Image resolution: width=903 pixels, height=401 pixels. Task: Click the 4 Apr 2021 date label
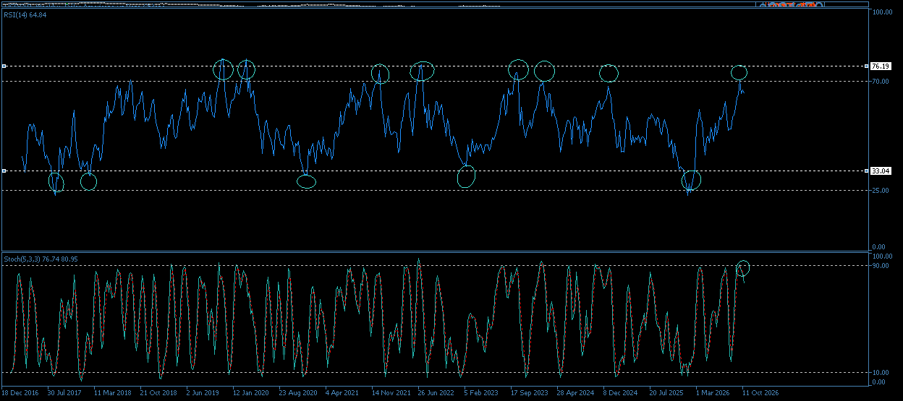[342, 393]
